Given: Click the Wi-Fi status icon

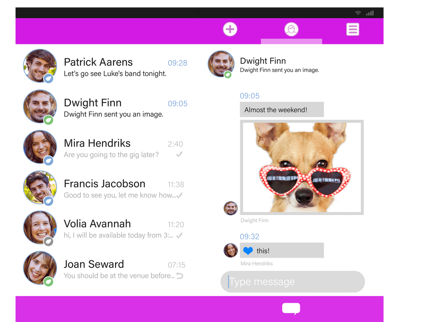Looking at the screenshot, I should click(x=358, y=12).
